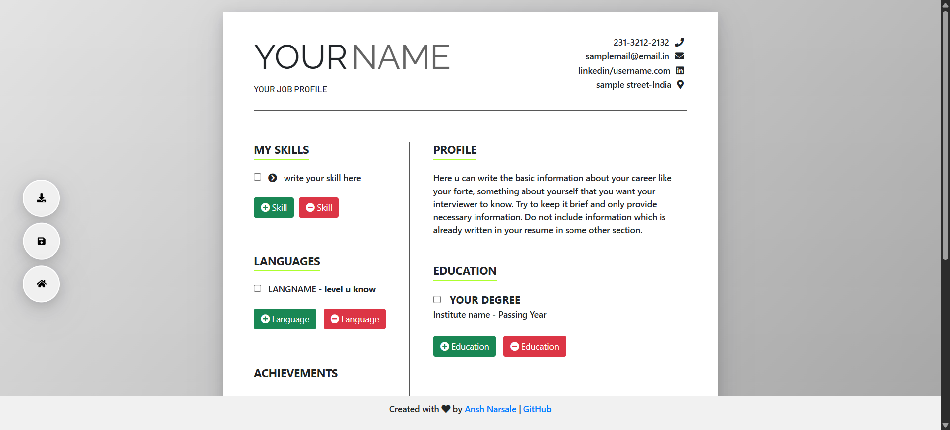The image size is (950, 430).
Task: Remove Education entry with red button
Action: (534, 347)
